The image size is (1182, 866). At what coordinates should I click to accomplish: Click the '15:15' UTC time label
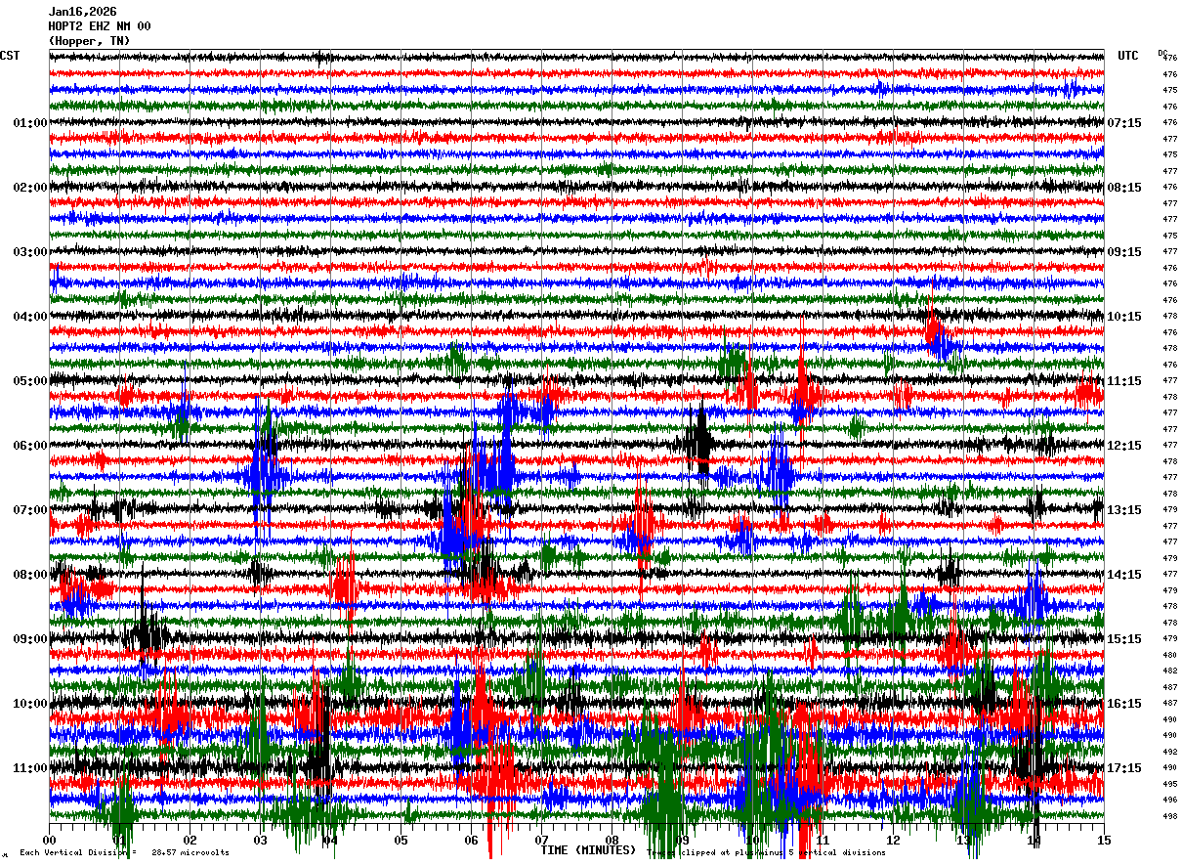1124,639
